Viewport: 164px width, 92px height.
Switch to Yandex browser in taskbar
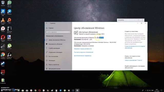[31, 90]
